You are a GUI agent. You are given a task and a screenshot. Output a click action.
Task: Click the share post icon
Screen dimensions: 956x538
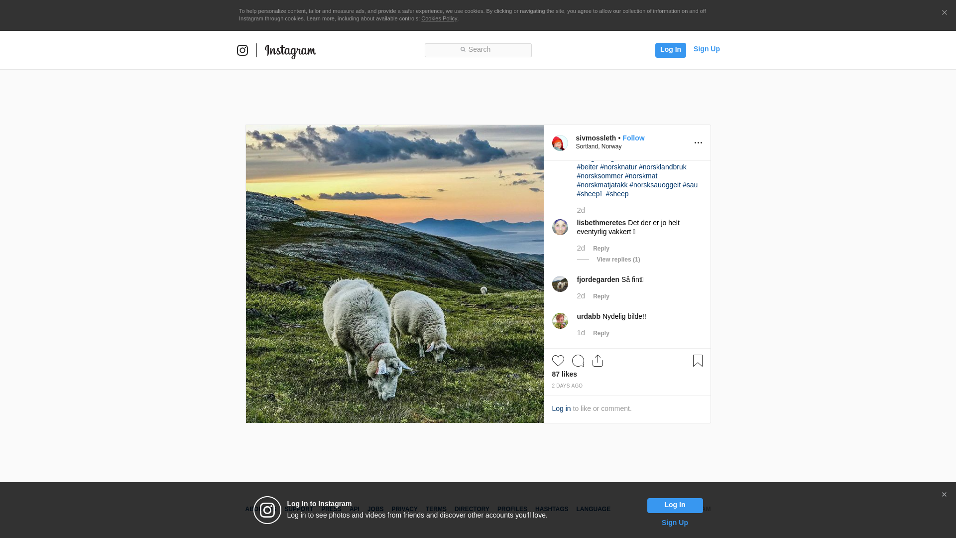[x=598, y=361]
